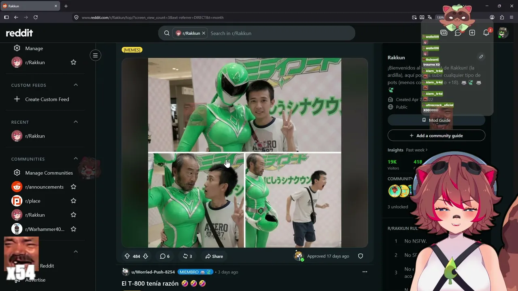Open Advertise link in sidebar
This screenshot has width=518, height=291.
[x=35, y=280]
